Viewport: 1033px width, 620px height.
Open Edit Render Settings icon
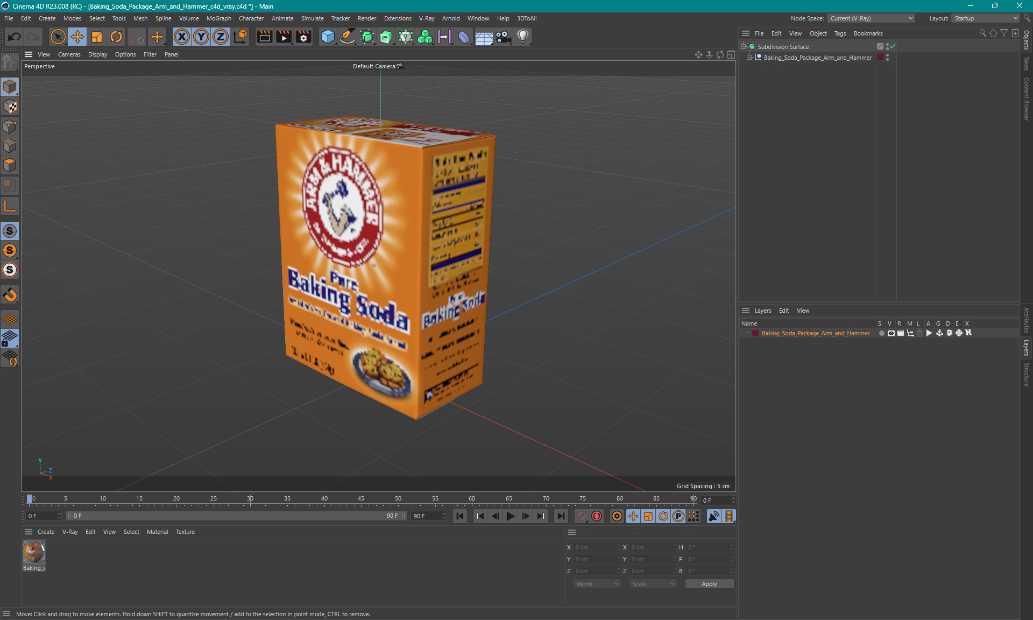(x=303, y=37)
